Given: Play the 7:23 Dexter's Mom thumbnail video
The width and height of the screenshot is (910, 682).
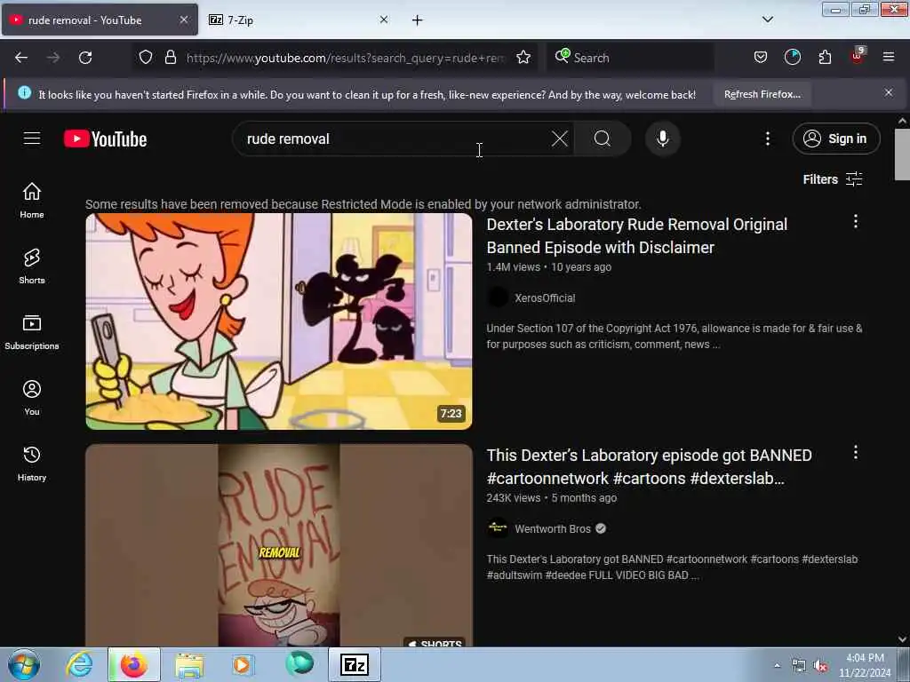Looking at the screenshot, I should [x=278, y=321].
